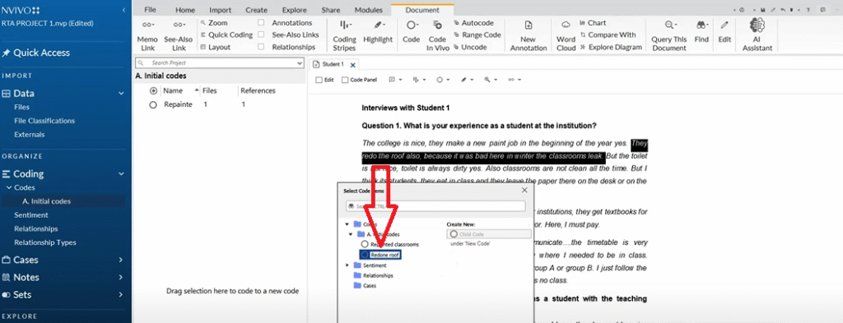Collapse A. Initial codes folder in dialog
Image resolution: width=843 pixels, height=323 pixels.
351,234
